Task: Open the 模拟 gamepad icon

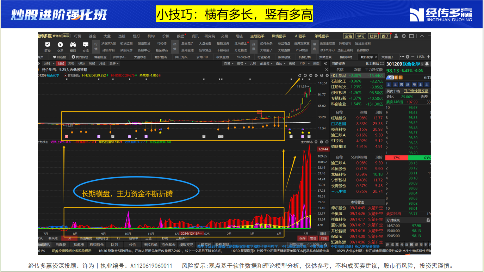Action: 73,45
